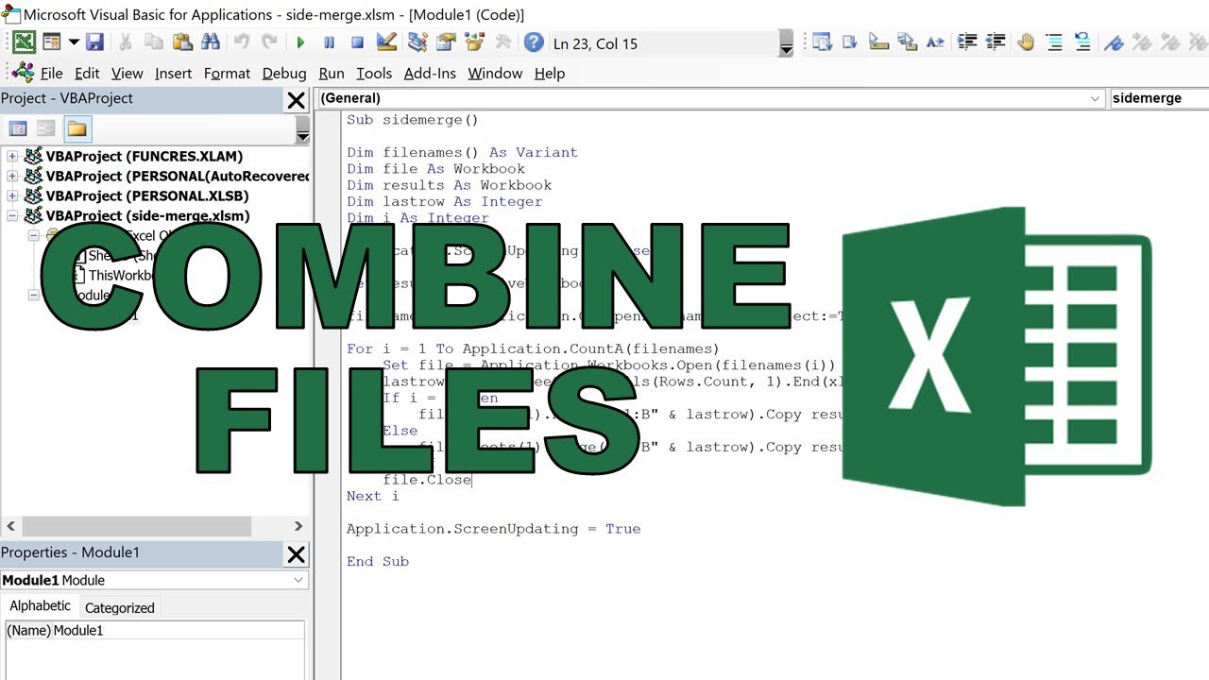Click List Properties/Methods icon
The height and width of the screenshot is (680, 1209).
(x=822, y=42)
